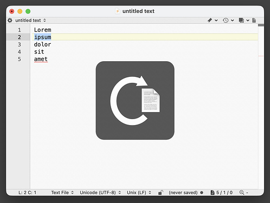Expand the marker menu chevron
Image resolution: width=270 pixels, height=203 pixels.
pyautogui.click(x=216, y=21)
